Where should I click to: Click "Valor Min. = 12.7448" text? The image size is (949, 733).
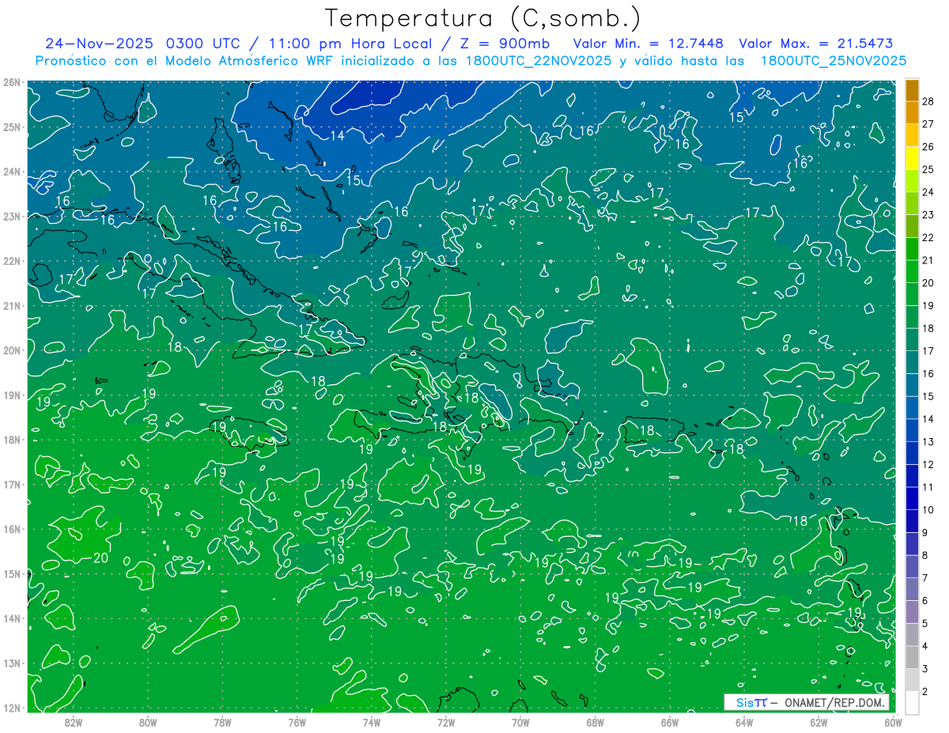(x=648, y=43)
